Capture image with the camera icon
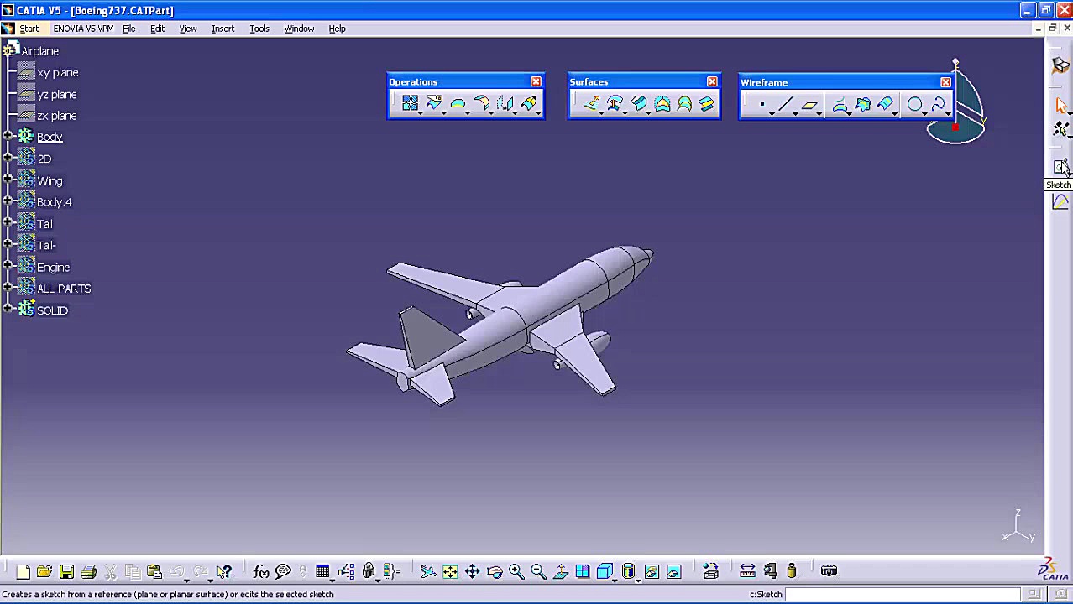 point(829,571)
